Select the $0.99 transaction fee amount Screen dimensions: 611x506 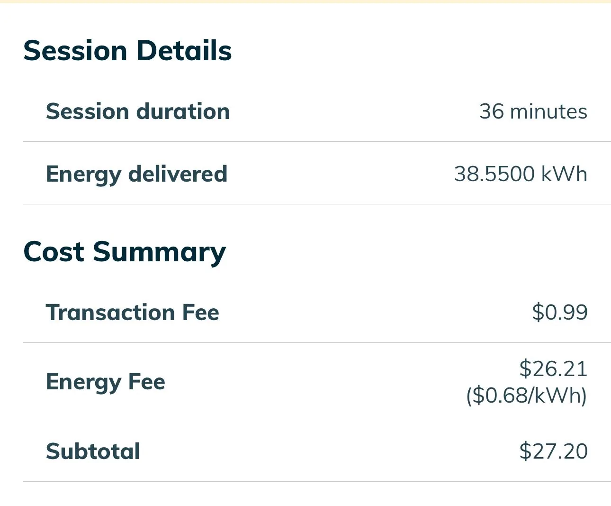coord(560,312)
